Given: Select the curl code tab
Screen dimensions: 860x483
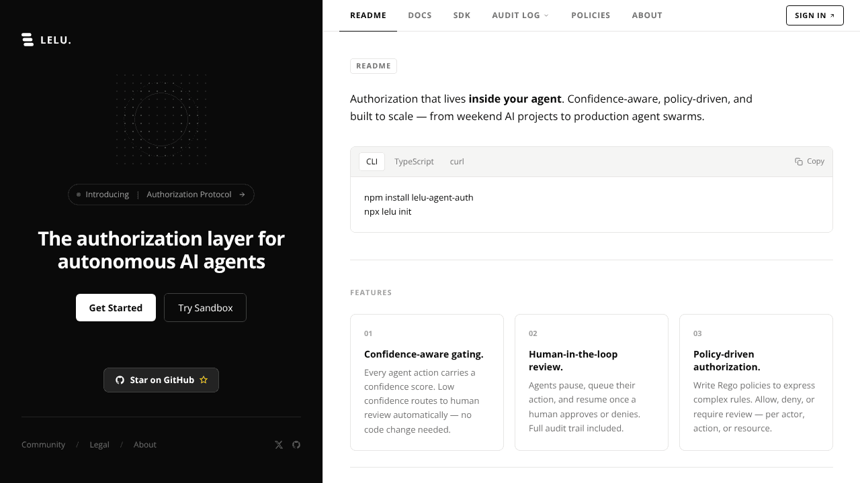Looking at the screenshot, I should pyautogui.click(x=457, y=162).
